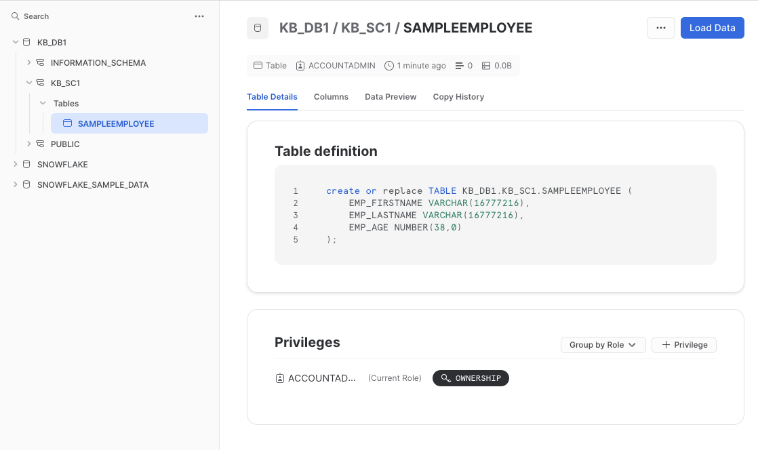Image resolution: width=758 pixels, height=450 pixels.
Task: Click the Tables folder label
Action: tap(66, 104)
